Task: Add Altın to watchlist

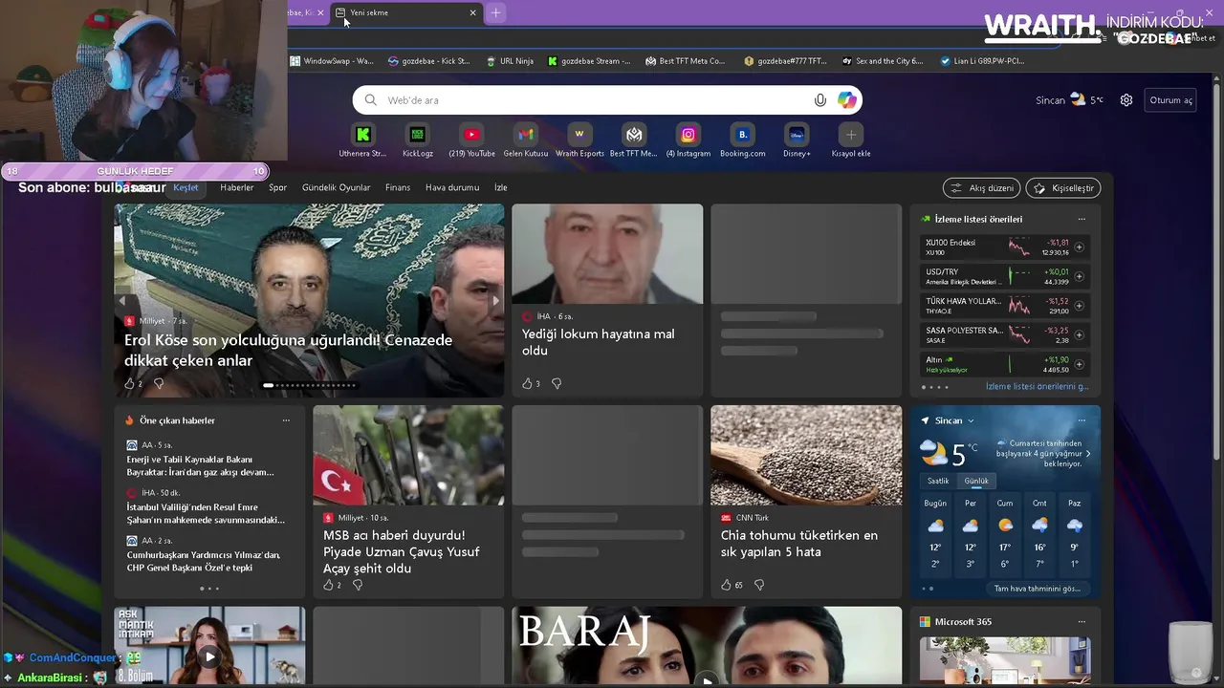Action: click(1079, 364)
